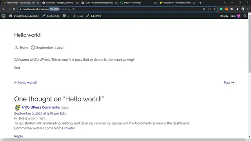Viewport: 251px width, 141px height.
Task: Click the Hello world! post title
Action: tap(28, 35)
